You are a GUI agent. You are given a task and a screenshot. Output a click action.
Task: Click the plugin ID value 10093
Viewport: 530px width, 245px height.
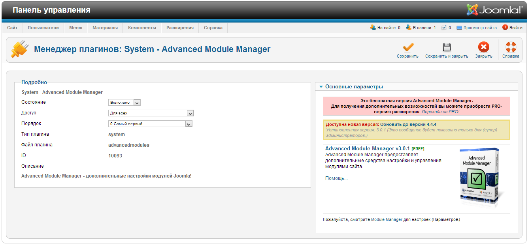[x=115, y=156]
